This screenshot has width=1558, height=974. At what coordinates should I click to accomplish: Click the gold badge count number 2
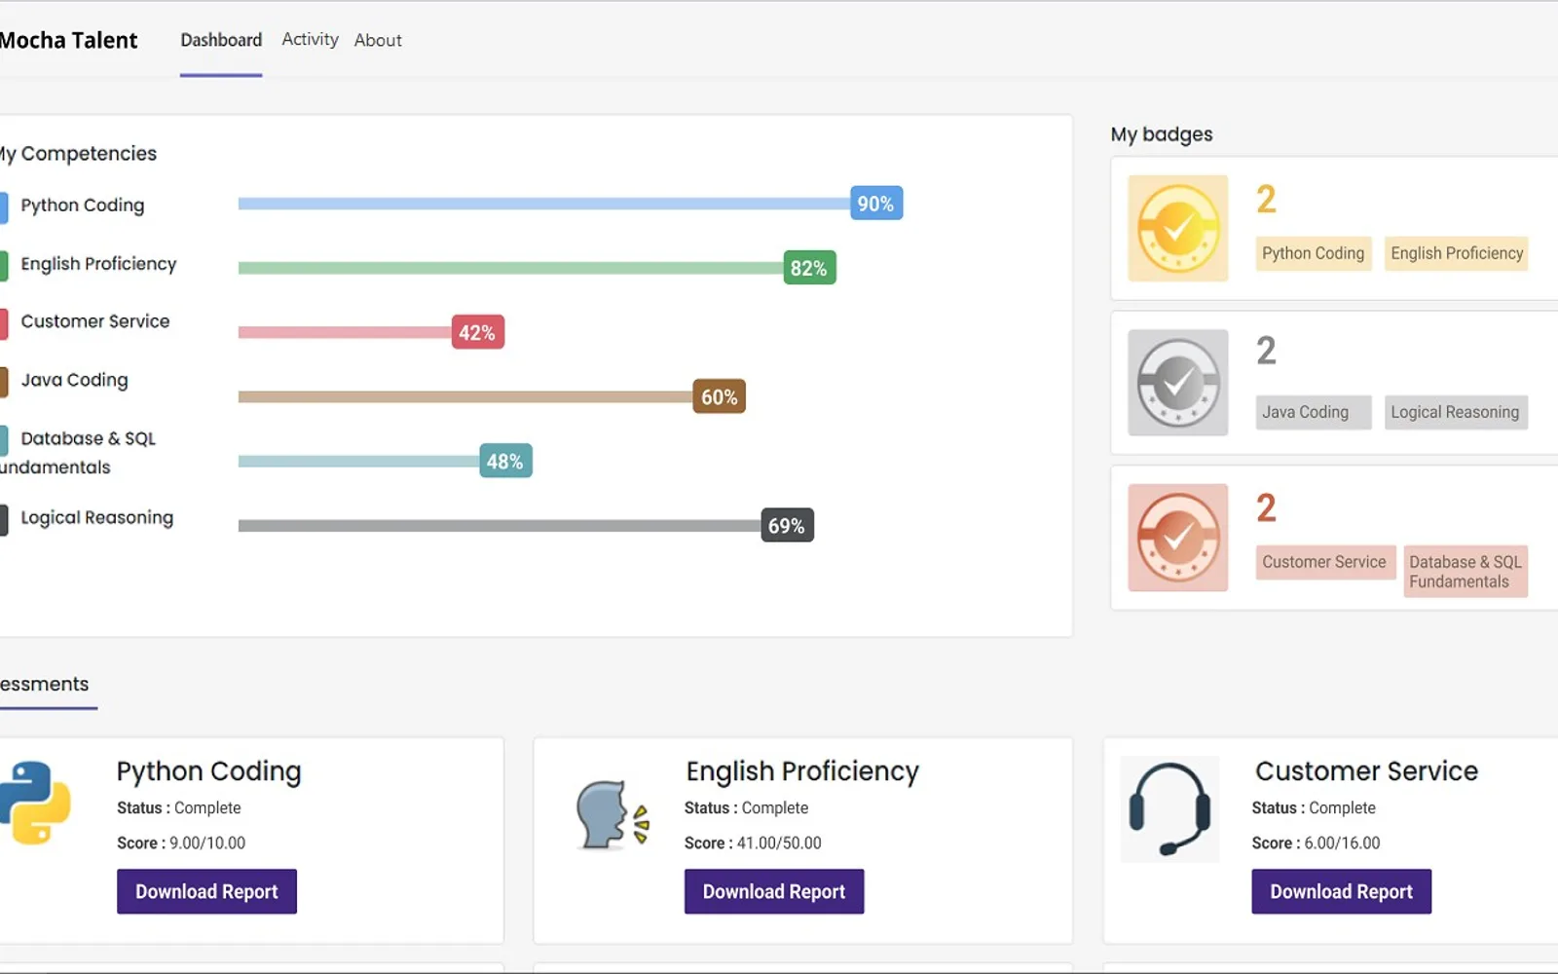pyautogui.click(x=1266, y=200)
